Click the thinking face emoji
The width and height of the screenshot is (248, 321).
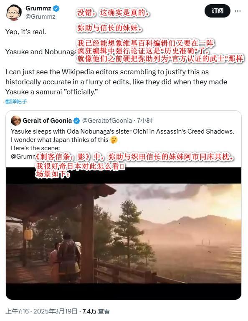click(114, 140)
